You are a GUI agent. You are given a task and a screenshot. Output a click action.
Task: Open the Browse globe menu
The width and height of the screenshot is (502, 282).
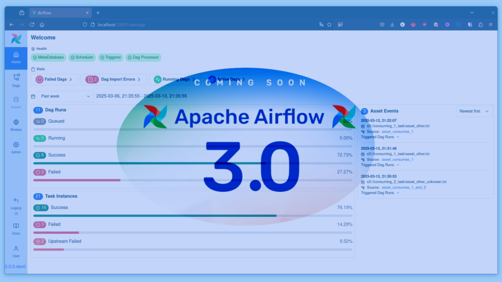(x=16, y=125)
